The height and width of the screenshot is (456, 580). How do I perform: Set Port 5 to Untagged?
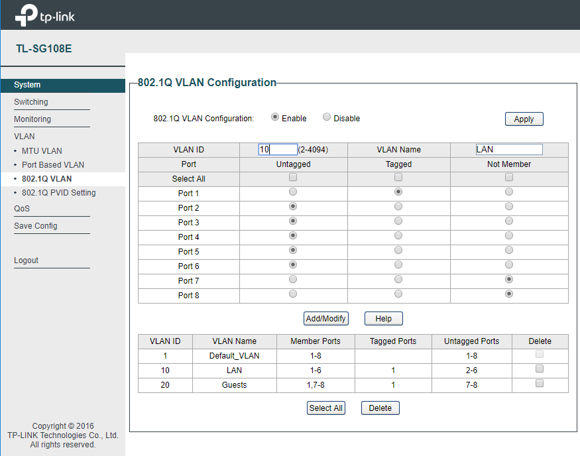click(293, 251)
